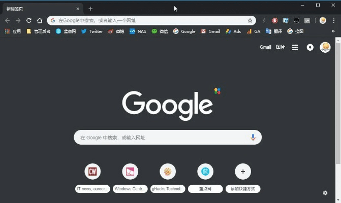Viewport: 341px width, 203px height.
Task: Click the lightning bolt extension icon
Action: coord(264,21)
